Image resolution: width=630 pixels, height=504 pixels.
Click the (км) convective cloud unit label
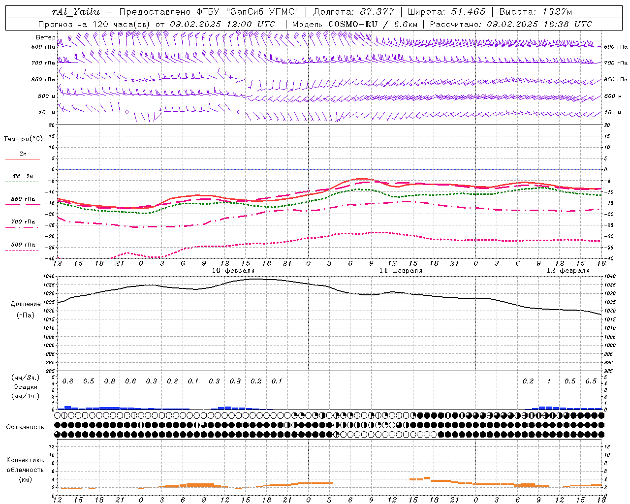point(25,479)
